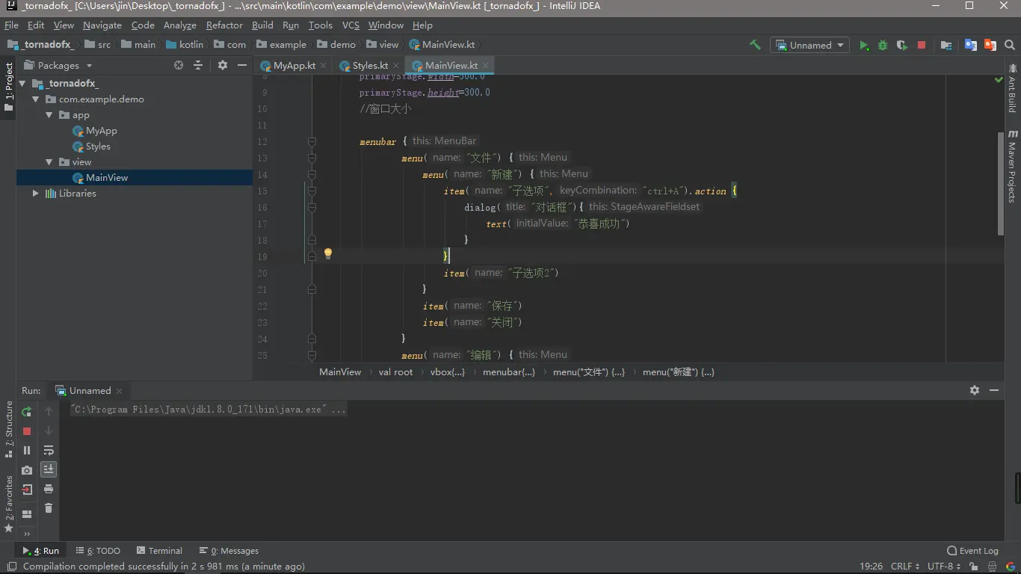Click the Exit icon in Run panel
This screenshot has height=574, width=1021.
[27, 490]
